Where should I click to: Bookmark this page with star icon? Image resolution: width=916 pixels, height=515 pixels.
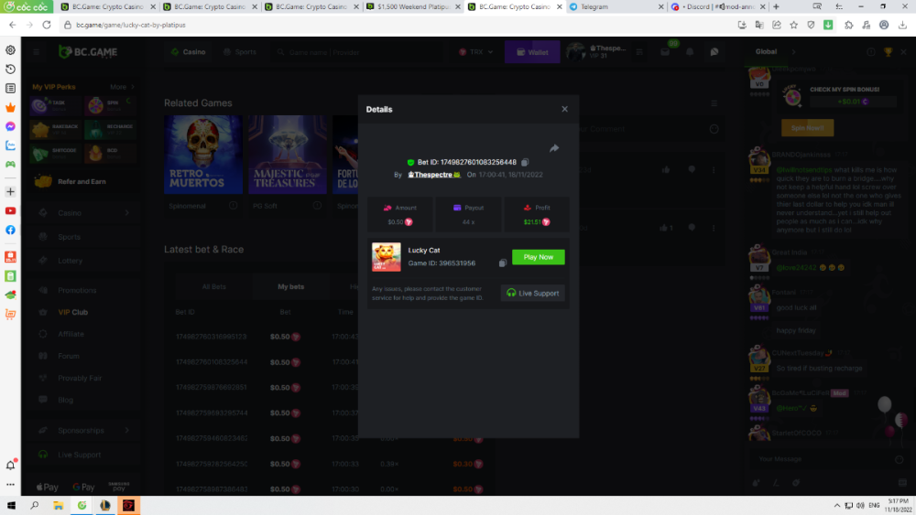pyautogui.click(x=792, y=25)
